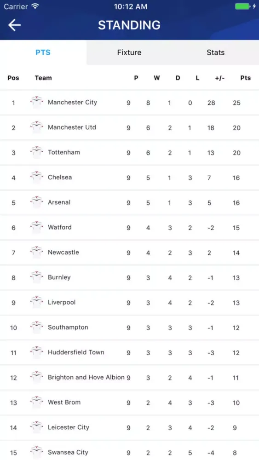Click the Chelsea jersey icon
The height and width of the screenshot is (460, 259).
[x=37, y=177]
